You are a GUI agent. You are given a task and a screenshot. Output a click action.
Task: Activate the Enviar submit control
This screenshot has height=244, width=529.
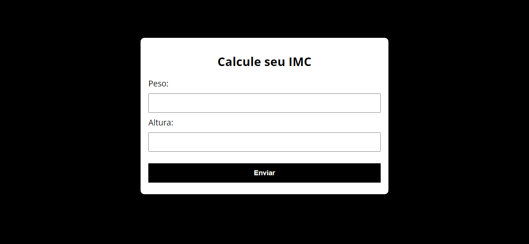click(264, 173)
